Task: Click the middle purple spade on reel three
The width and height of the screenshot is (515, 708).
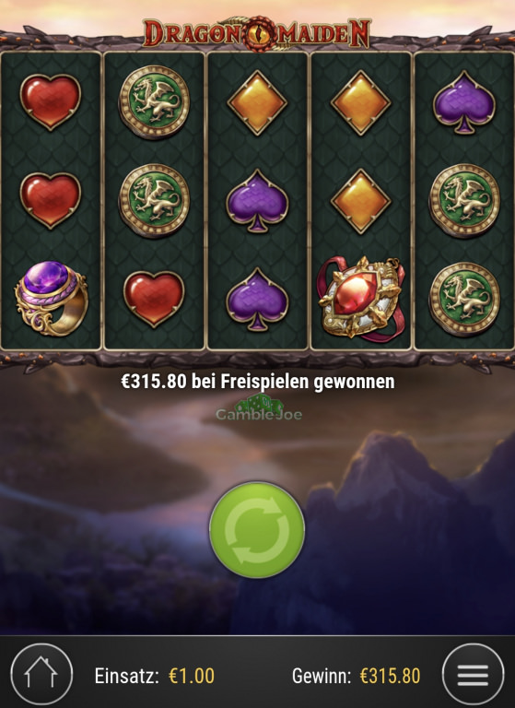Action: [257, 201]
